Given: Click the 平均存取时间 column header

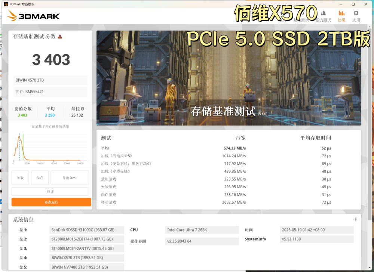Looking at the screenshot, I should click(316, 138).
